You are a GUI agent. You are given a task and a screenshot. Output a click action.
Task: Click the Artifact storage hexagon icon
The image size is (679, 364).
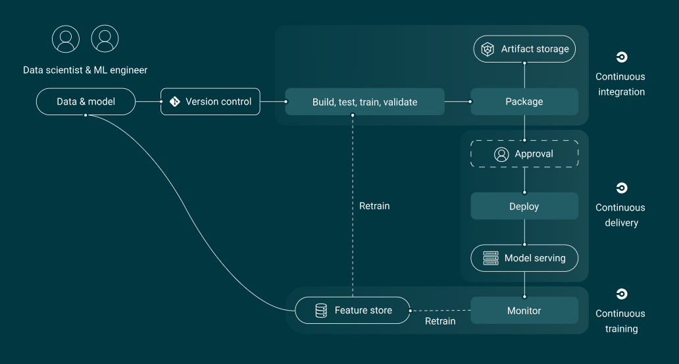[488, 49]
